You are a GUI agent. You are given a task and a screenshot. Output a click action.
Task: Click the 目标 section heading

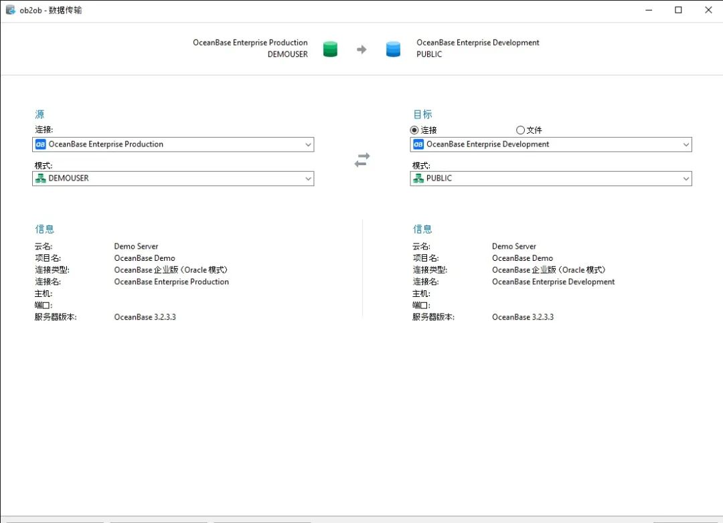422,114
